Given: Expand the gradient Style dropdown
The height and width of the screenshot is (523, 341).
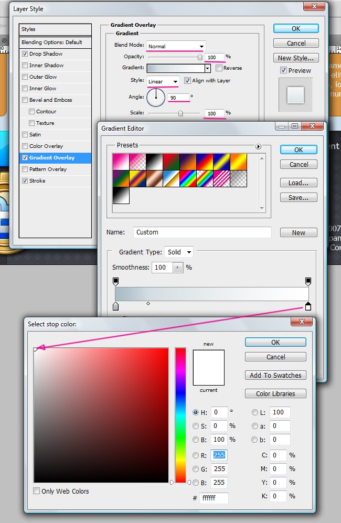Looking at the screenshot, I should click(x=163, y=81).
